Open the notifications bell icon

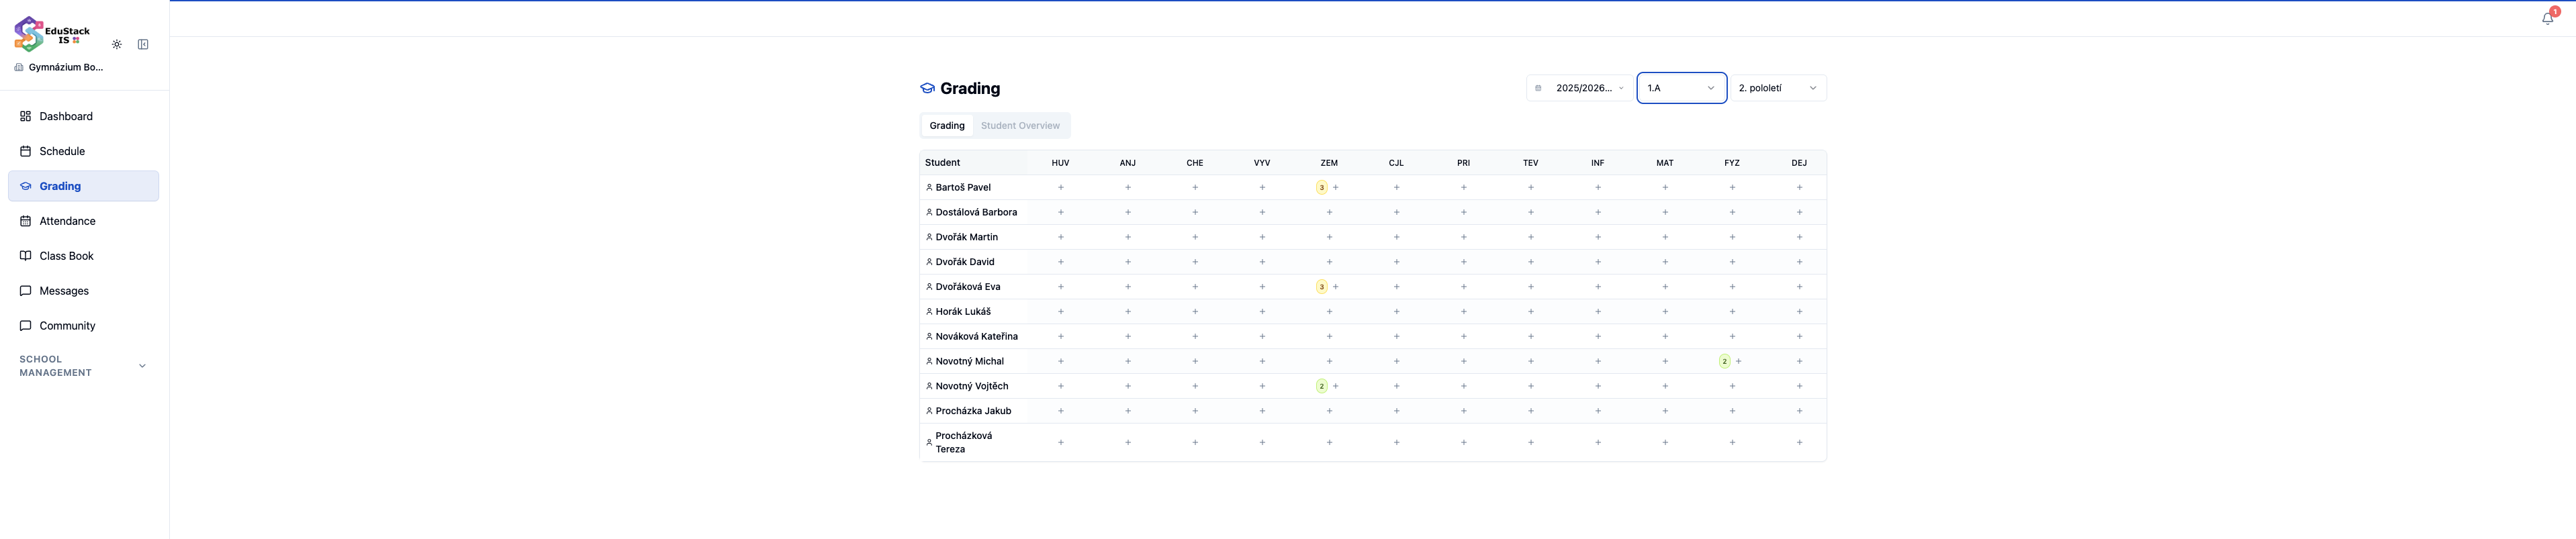pos(2547,18)
